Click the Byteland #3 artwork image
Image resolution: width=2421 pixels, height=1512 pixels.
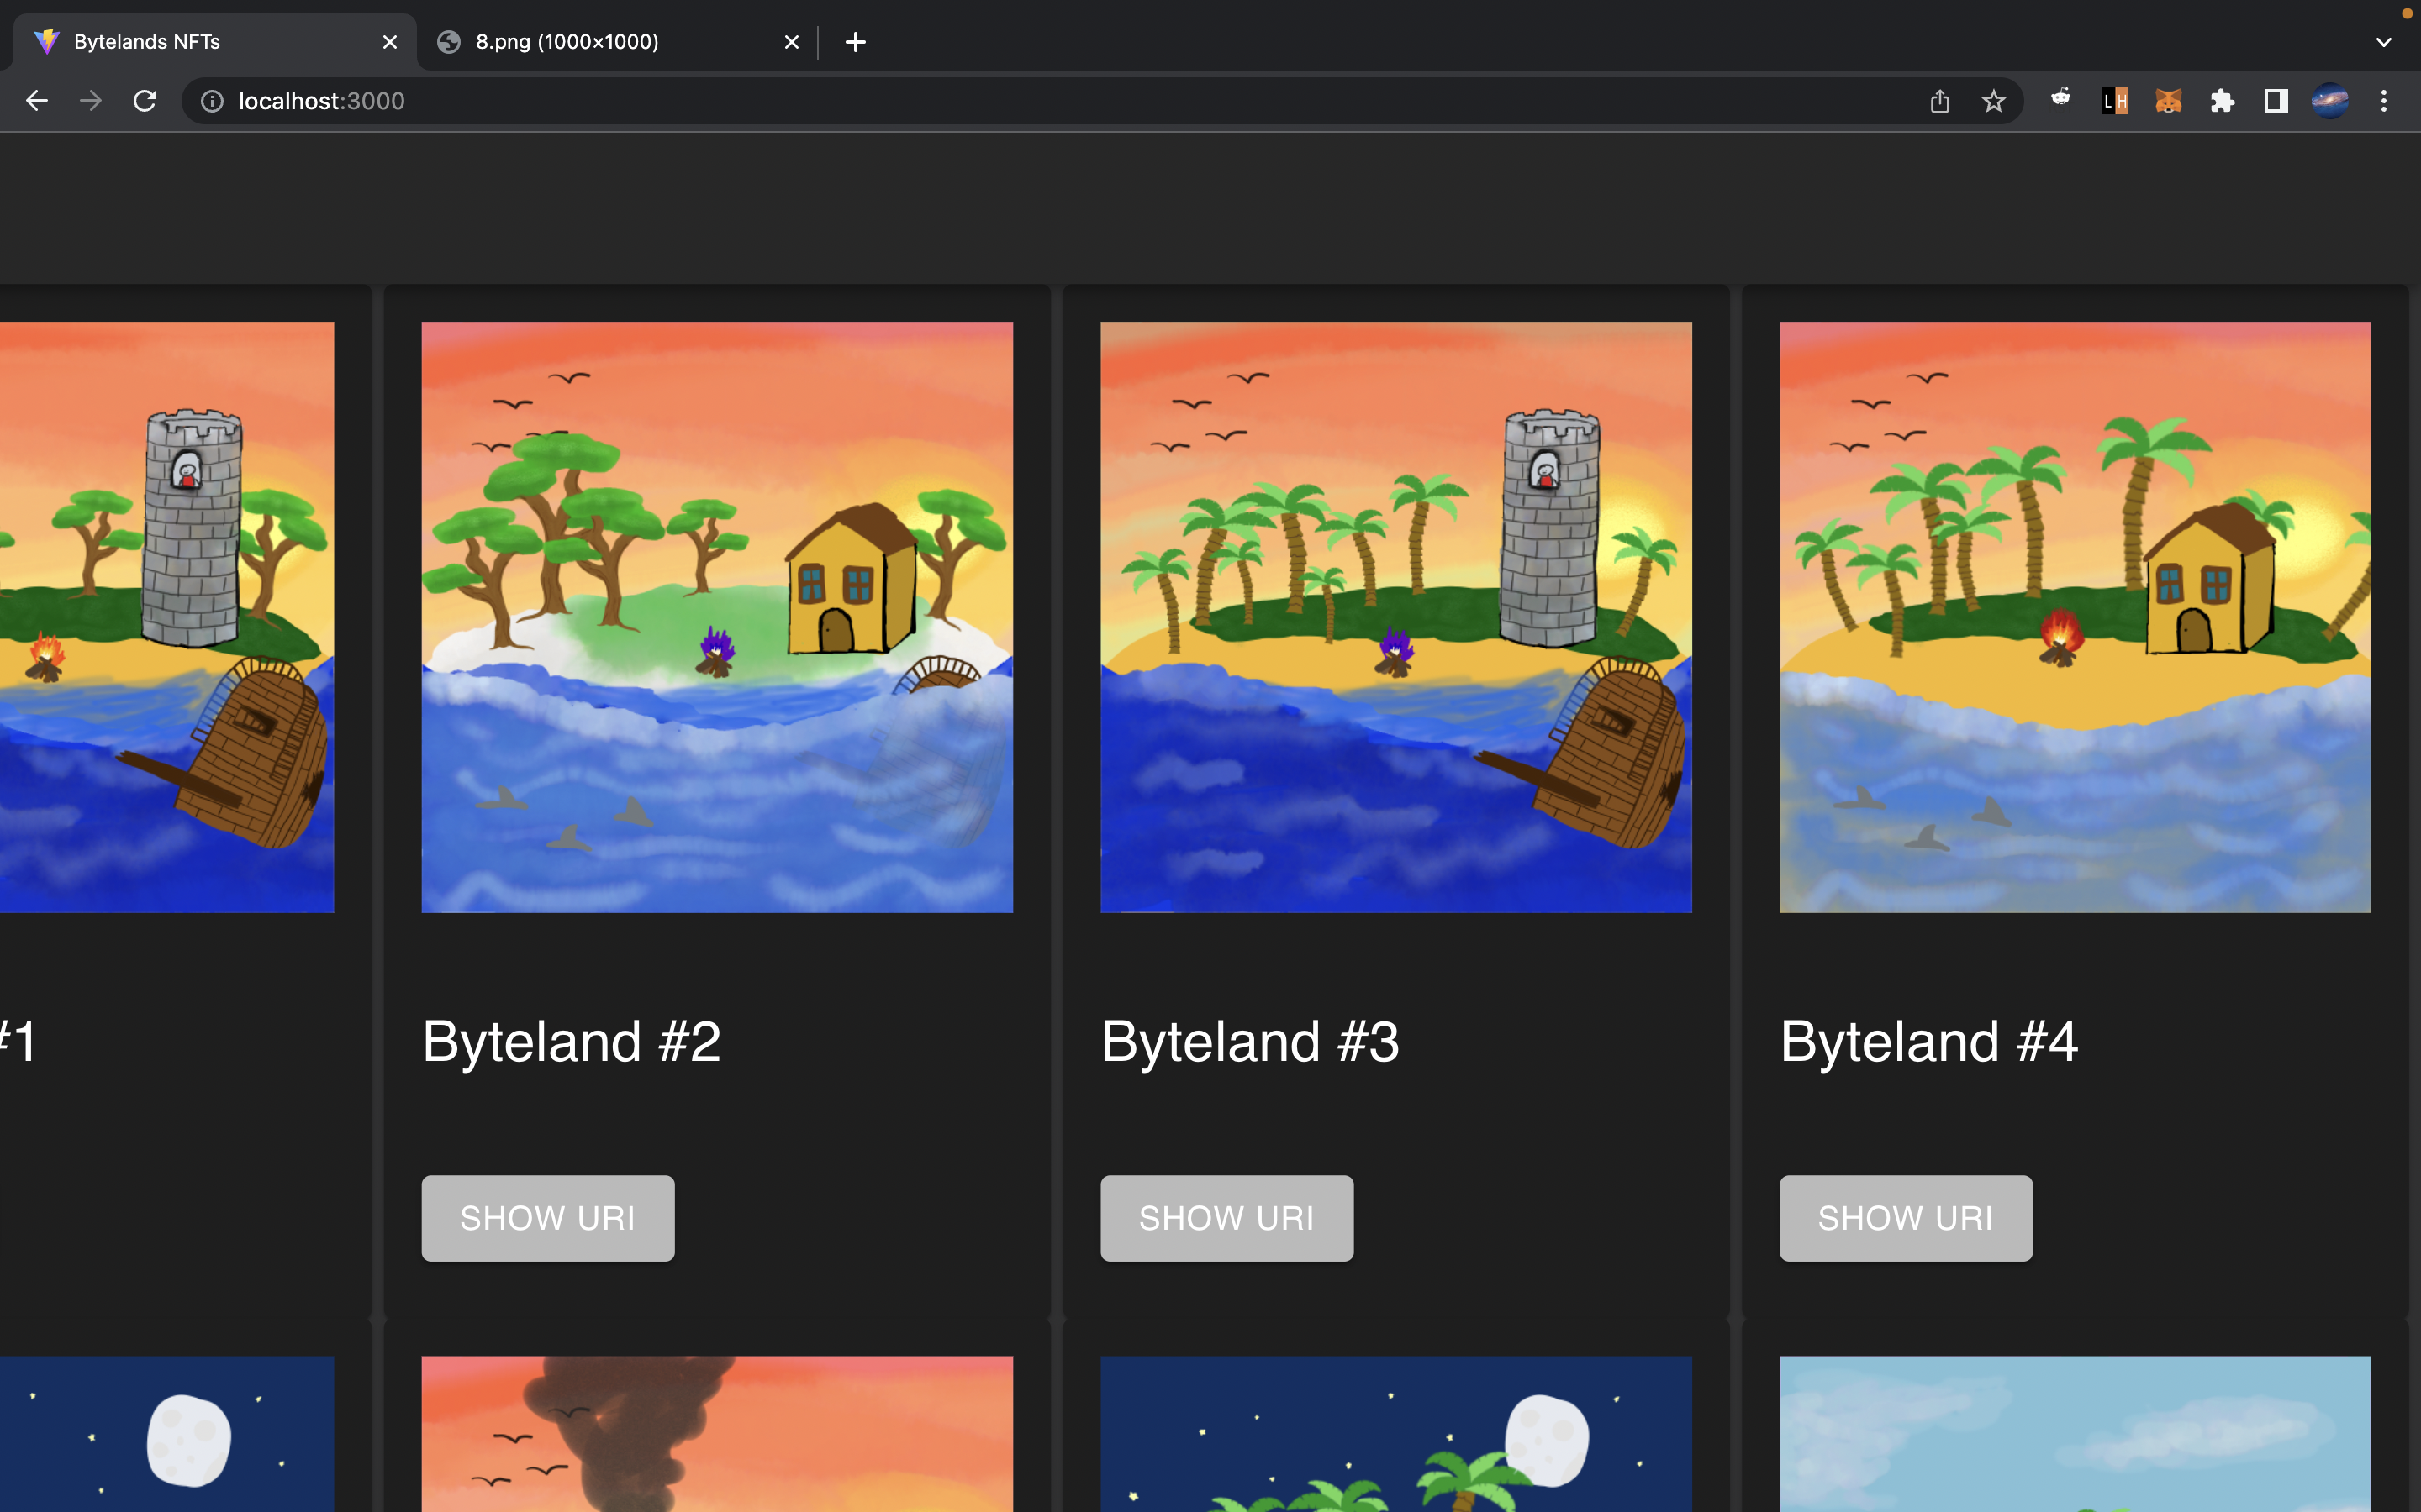(x=1395, y=617)
